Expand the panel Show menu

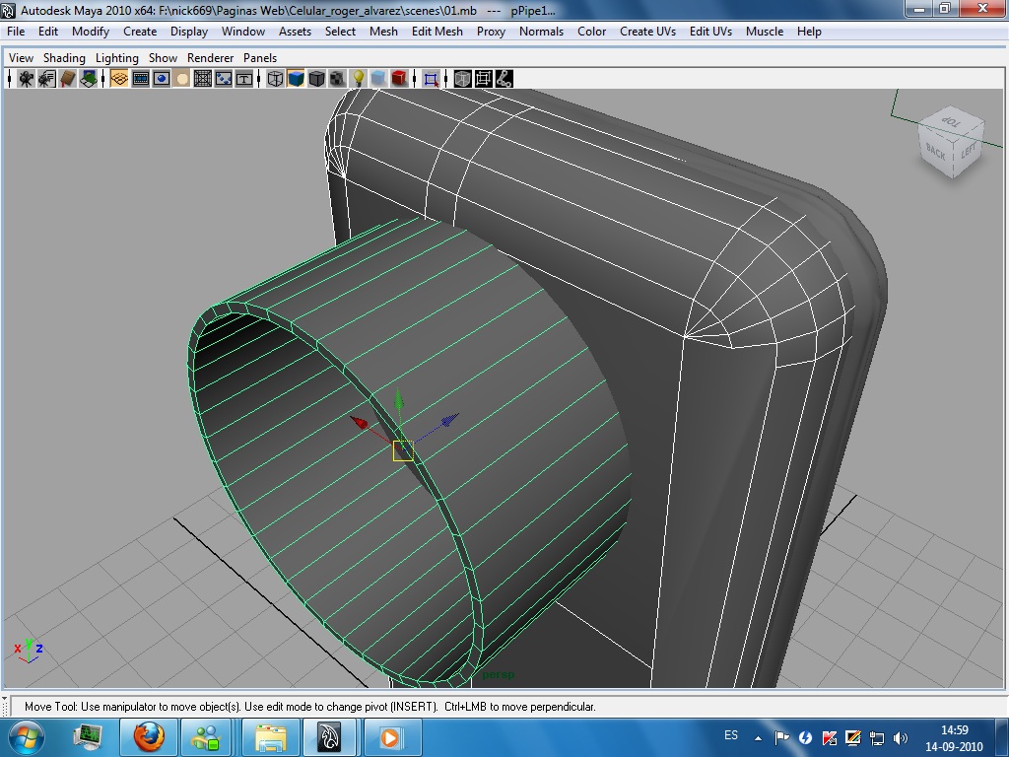tap(163, 58)
